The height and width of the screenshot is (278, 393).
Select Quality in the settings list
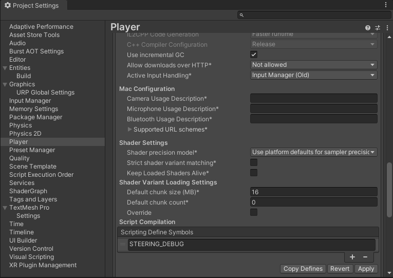[x=20, y=158]
